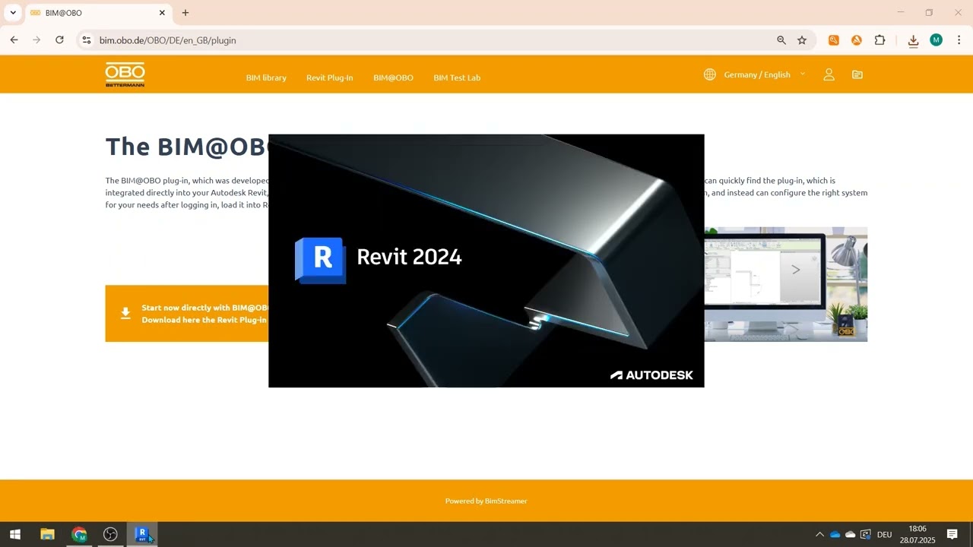973x547 pixels.
Task: Advance the image carousel with next arrow
Action: (796, 269)
